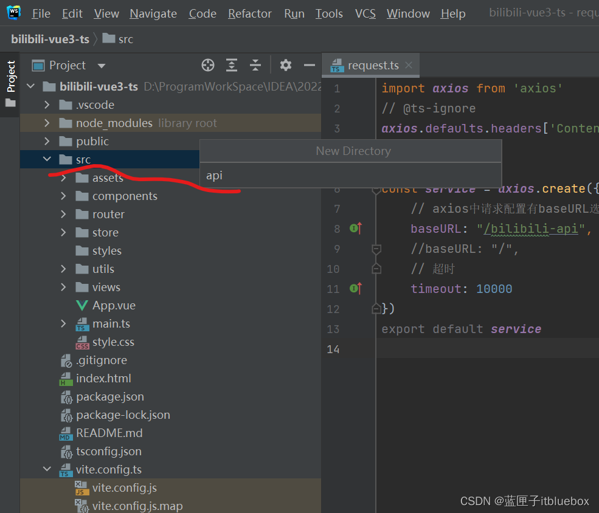Open the Navigate menu
The height and width of the screenshot is (513, 599).
[153, 14]
